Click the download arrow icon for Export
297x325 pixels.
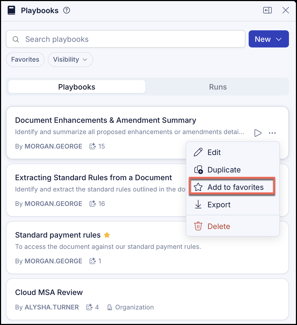[198, 204]
